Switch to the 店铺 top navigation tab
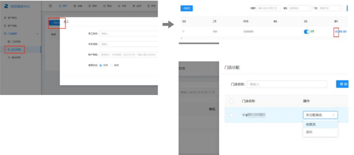The width and height of the screenshot is (354, 155). (x=78, y=6)
